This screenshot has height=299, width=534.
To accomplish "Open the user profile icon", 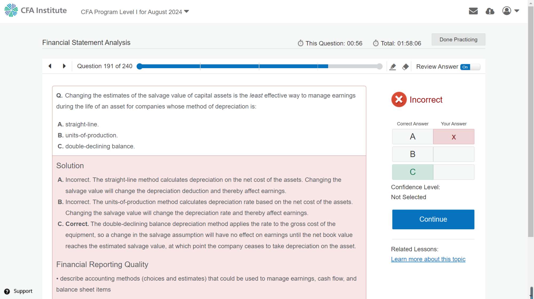I will point(506,11).
